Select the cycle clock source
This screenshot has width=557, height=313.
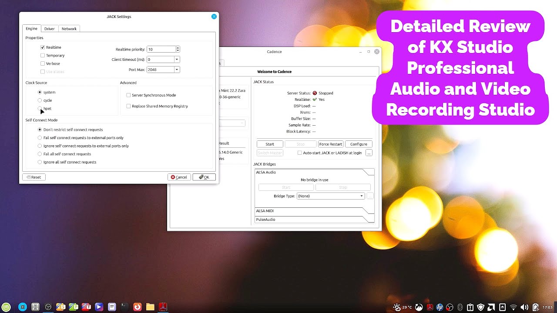point(40,100)
